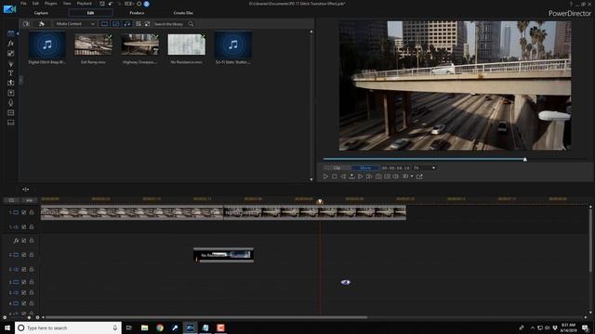Open the Edit menu in menu bar
The image size is (595, 334).
coord(35,4)
